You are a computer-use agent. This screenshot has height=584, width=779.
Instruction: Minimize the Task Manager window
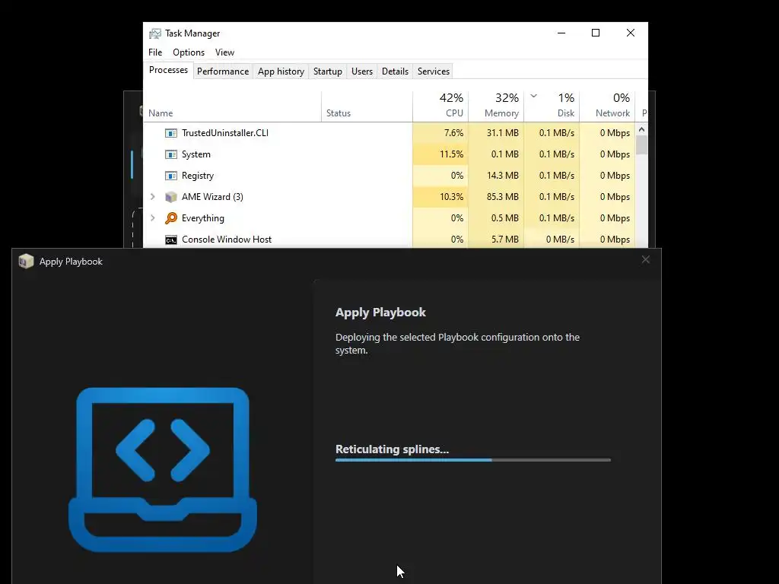561,33
